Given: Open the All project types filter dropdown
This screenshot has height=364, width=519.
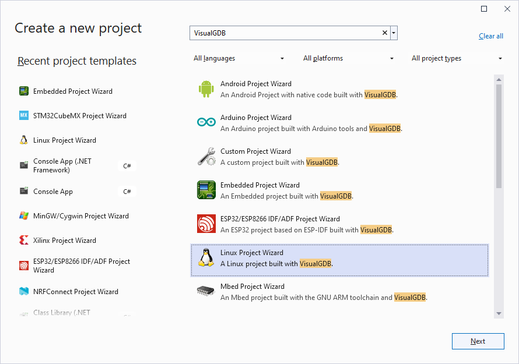Looking at the screenshot, I should pos(457,58).
